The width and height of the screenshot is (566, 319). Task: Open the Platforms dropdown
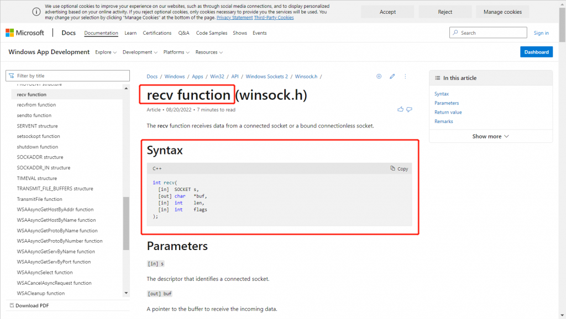point(176,52)
